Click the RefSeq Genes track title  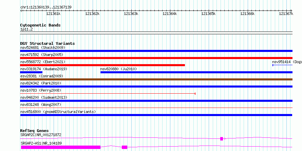34,131
